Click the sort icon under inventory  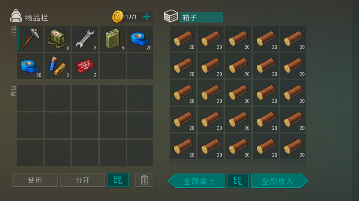click(x=118, y=180)
